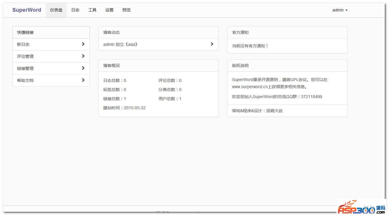The height and width of the screenshot is (215, 388).
Task: Switch to the 设置 section
Action: 109,10
